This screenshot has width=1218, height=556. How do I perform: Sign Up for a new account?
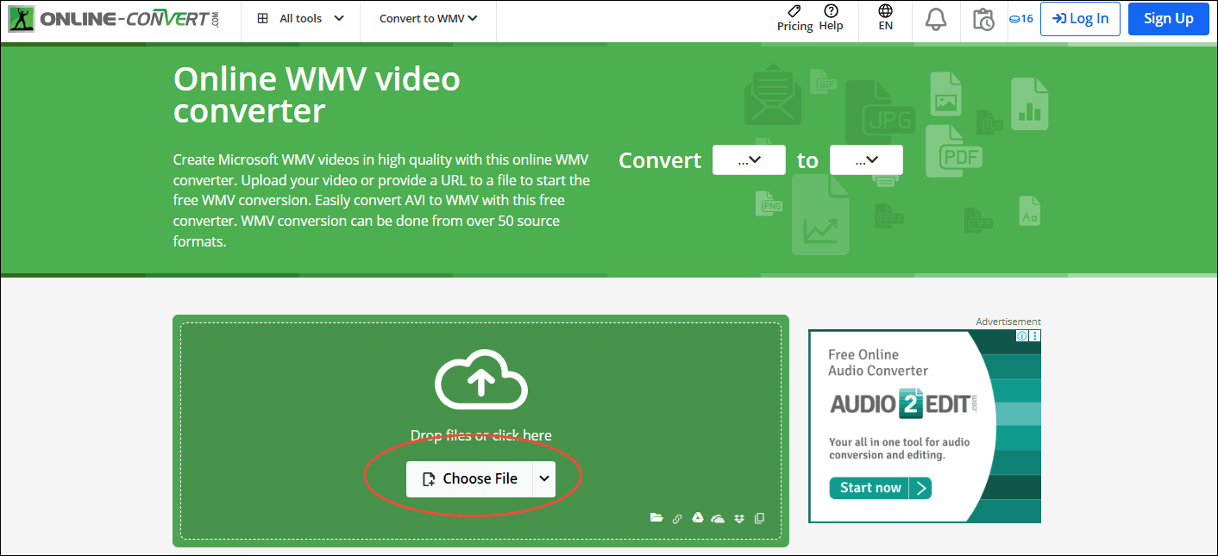coord(1168,18)
